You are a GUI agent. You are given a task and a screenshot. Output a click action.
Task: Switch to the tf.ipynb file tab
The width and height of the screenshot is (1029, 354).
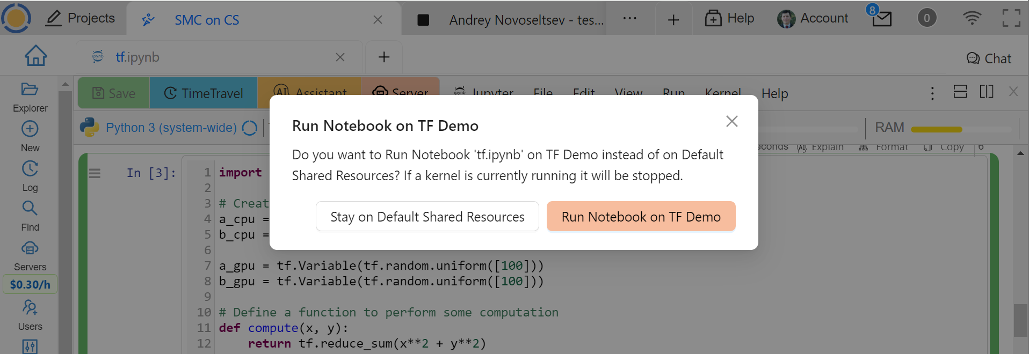click(x=137, y=57)
